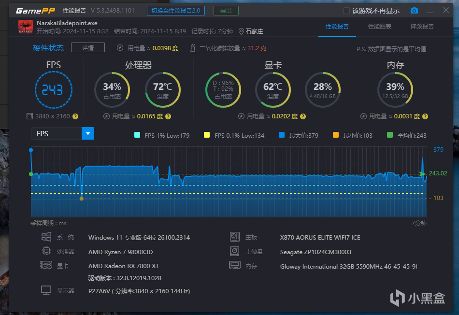Click the resolution frame icon under FPS
The height and width of the screenshot is (315, 459).
tap(29, 116)
